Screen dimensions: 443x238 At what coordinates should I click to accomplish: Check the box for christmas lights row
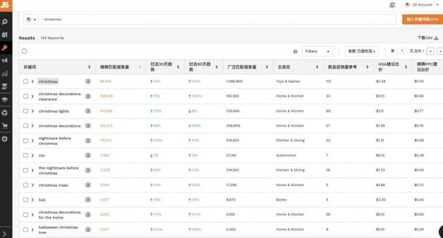[26, 111]
